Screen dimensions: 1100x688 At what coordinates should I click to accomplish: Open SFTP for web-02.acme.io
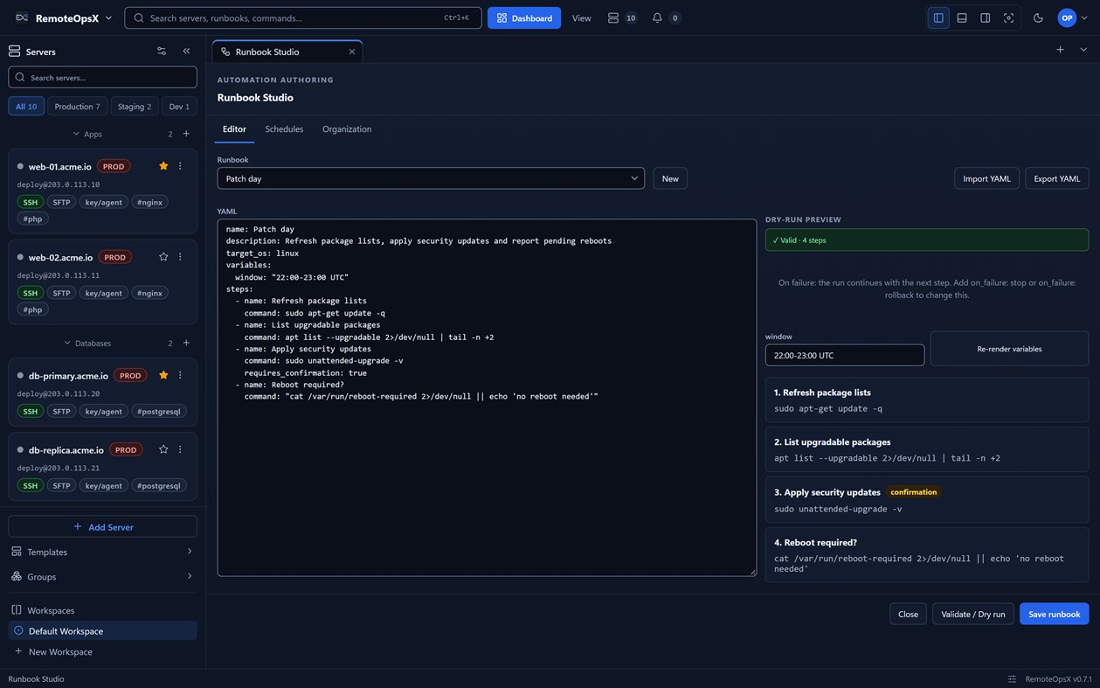click(61, 293)
